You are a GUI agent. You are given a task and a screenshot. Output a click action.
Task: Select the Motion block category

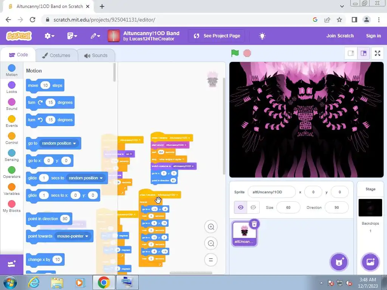point(12,70)
